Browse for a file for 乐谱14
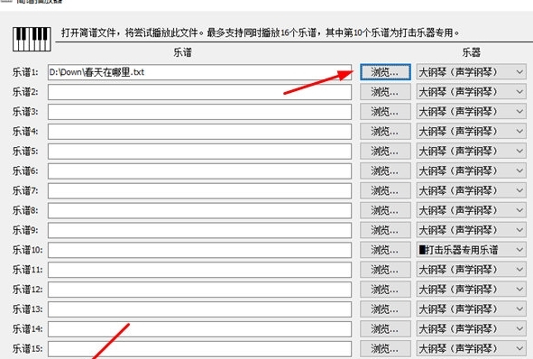The width and height of the screenshot is (533, 359). pyautogui.click(x=385, y=328)
